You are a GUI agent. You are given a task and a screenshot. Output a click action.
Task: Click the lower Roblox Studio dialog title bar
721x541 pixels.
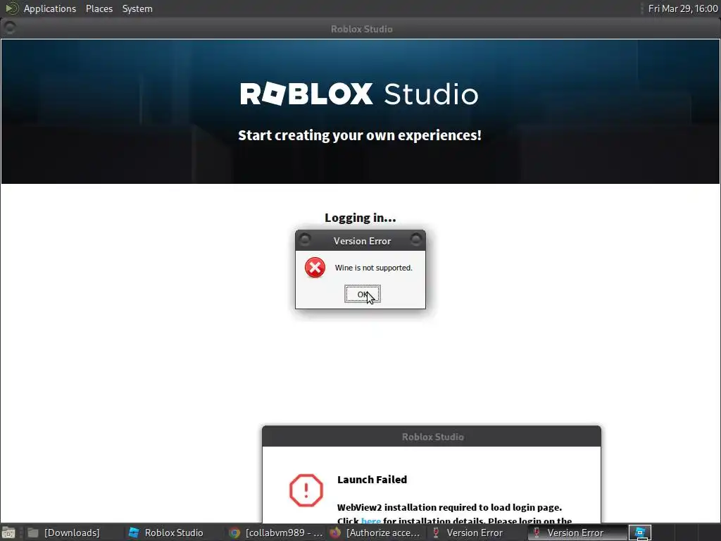coord(432,437)
